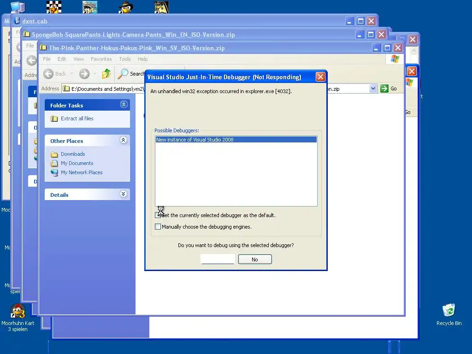Open the Forward history dropdown arrow
Screen dimensions: 472x354
(x=95, y=74)
